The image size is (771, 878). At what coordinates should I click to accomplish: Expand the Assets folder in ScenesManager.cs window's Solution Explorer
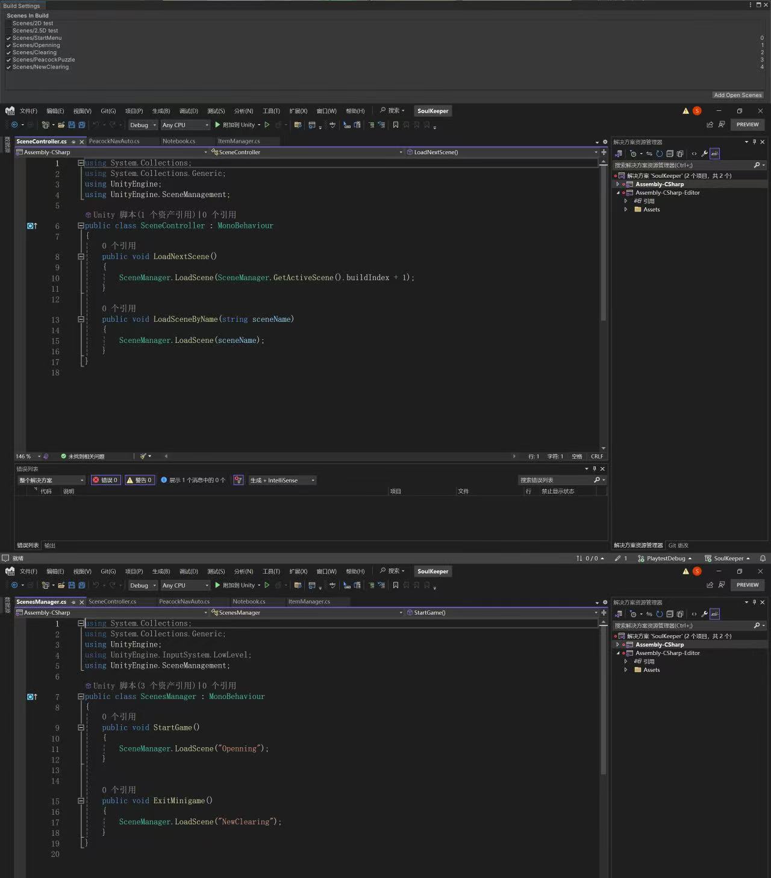pyautogui.click(x=626, y=670)
